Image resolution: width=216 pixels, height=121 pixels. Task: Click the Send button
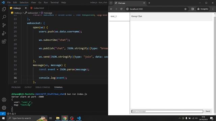coord(208,111)
